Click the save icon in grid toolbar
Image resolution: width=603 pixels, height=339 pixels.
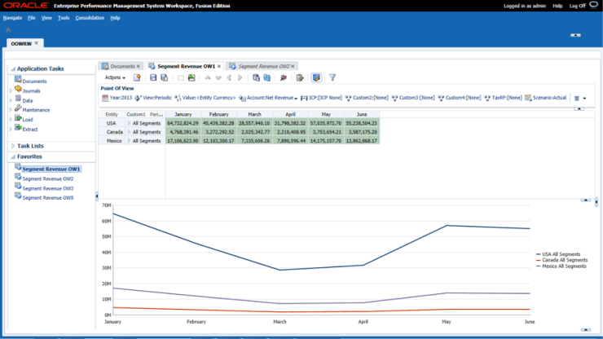pos(152,77)
